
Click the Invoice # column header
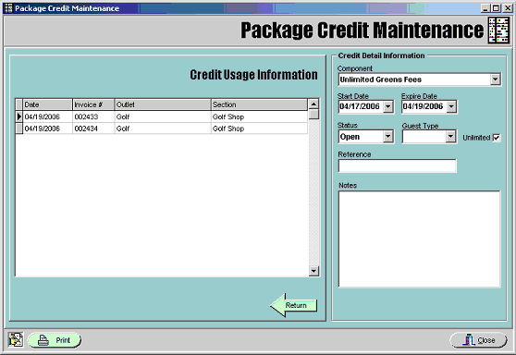(93, 104)
